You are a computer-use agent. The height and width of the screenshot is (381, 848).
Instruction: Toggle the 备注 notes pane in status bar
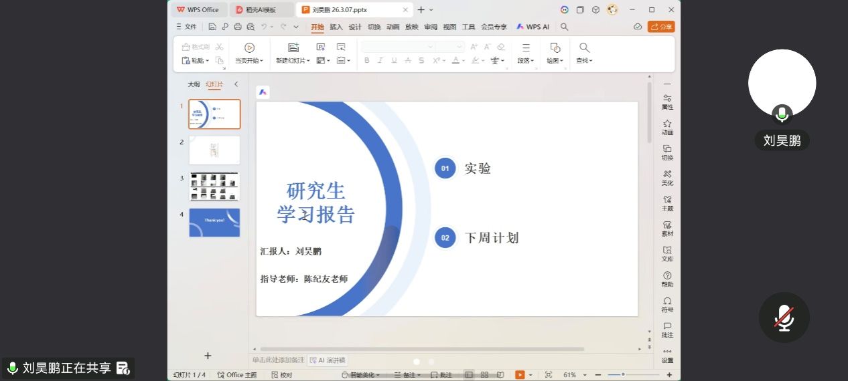405,375
